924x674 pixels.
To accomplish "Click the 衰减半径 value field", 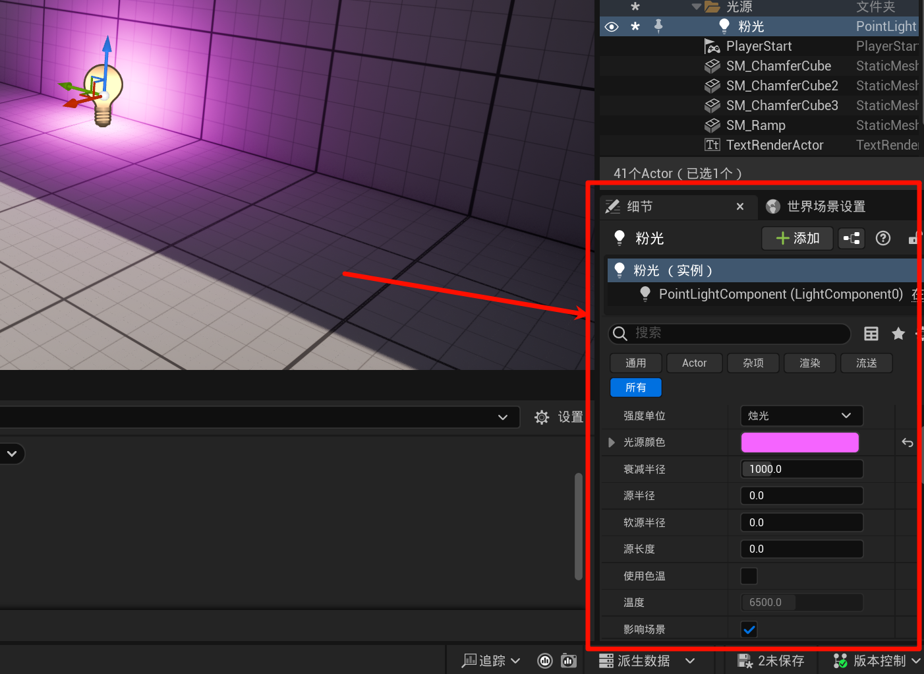I will 801,469.
